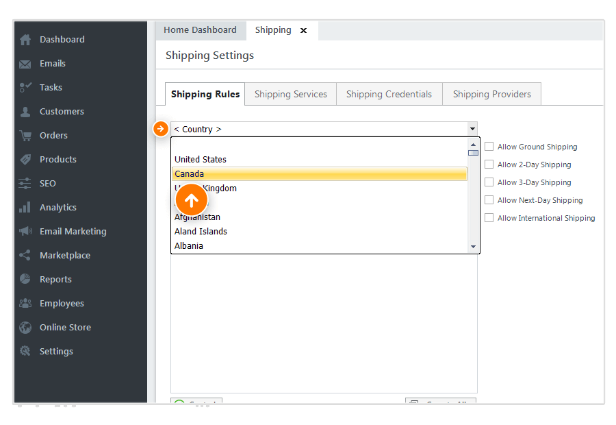
Task: Click the Country combo box field
Action: [x=324, y=129]
